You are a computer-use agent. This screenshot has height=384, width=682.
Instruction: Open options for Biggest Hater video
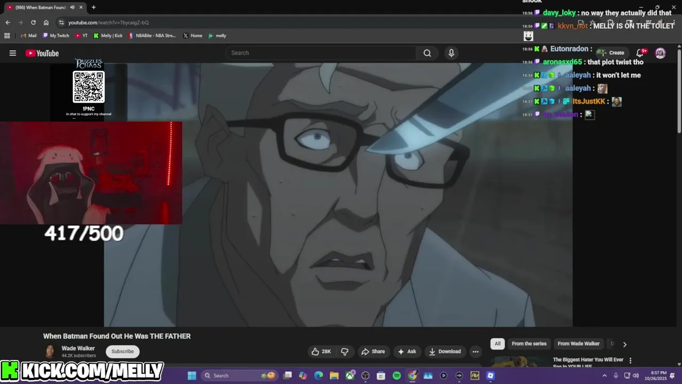point(630,361)
